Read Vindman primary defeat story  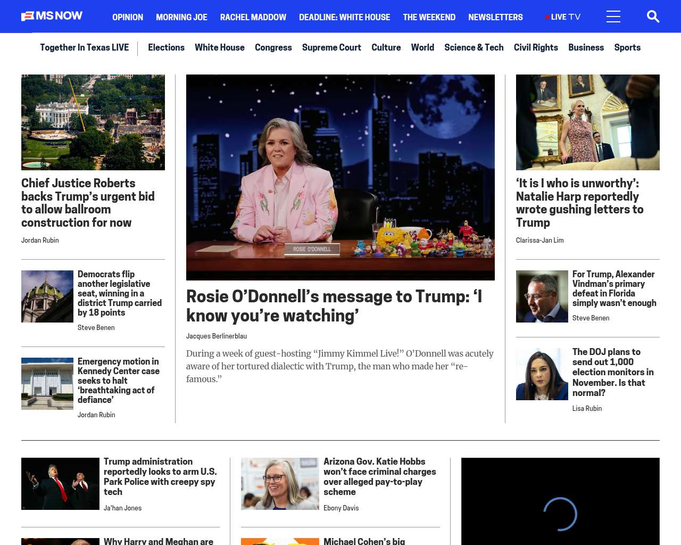coord(614,288)
